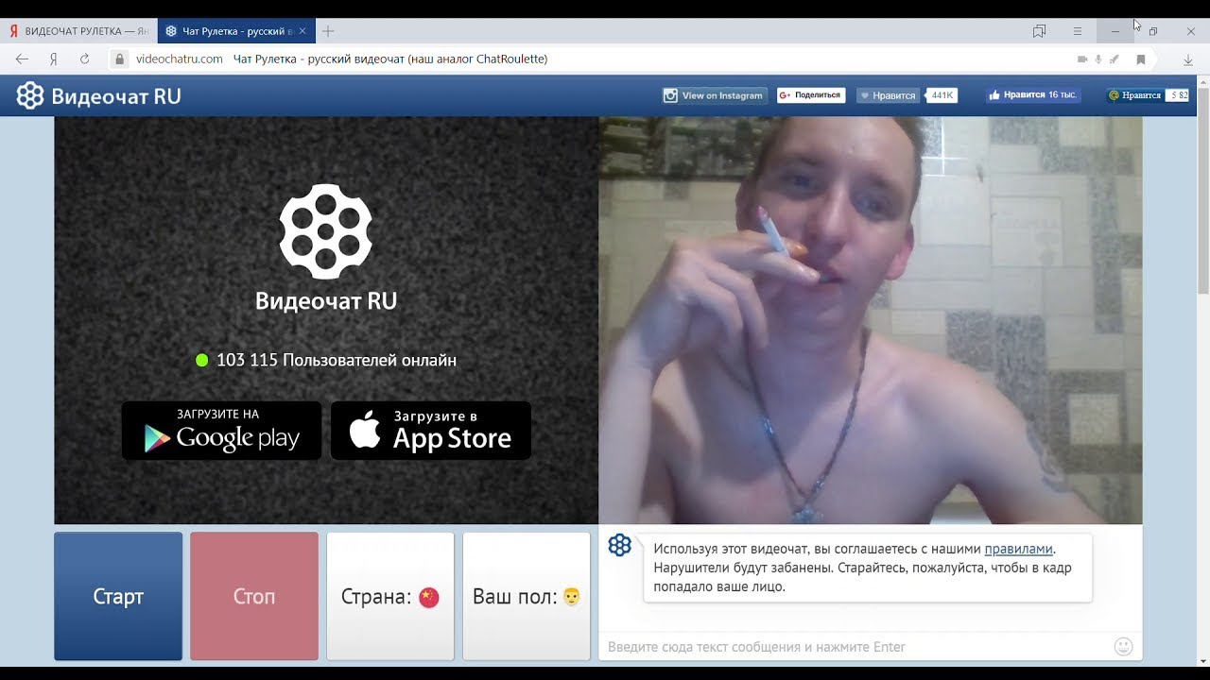The image size is (1210, 680).
Task: Reload the page
Action: [x=84, y=59]
